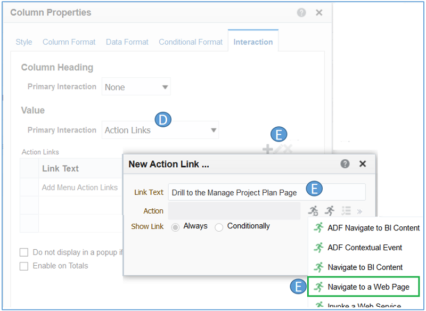This screenshot has height=311, width=426.
Task: Click the add action link plus icon
Action: pos(268,150)
